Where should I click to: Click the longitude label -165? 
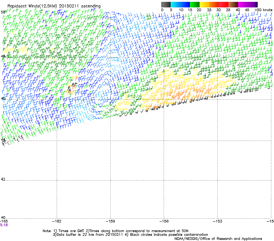click(x=4, y=221)
